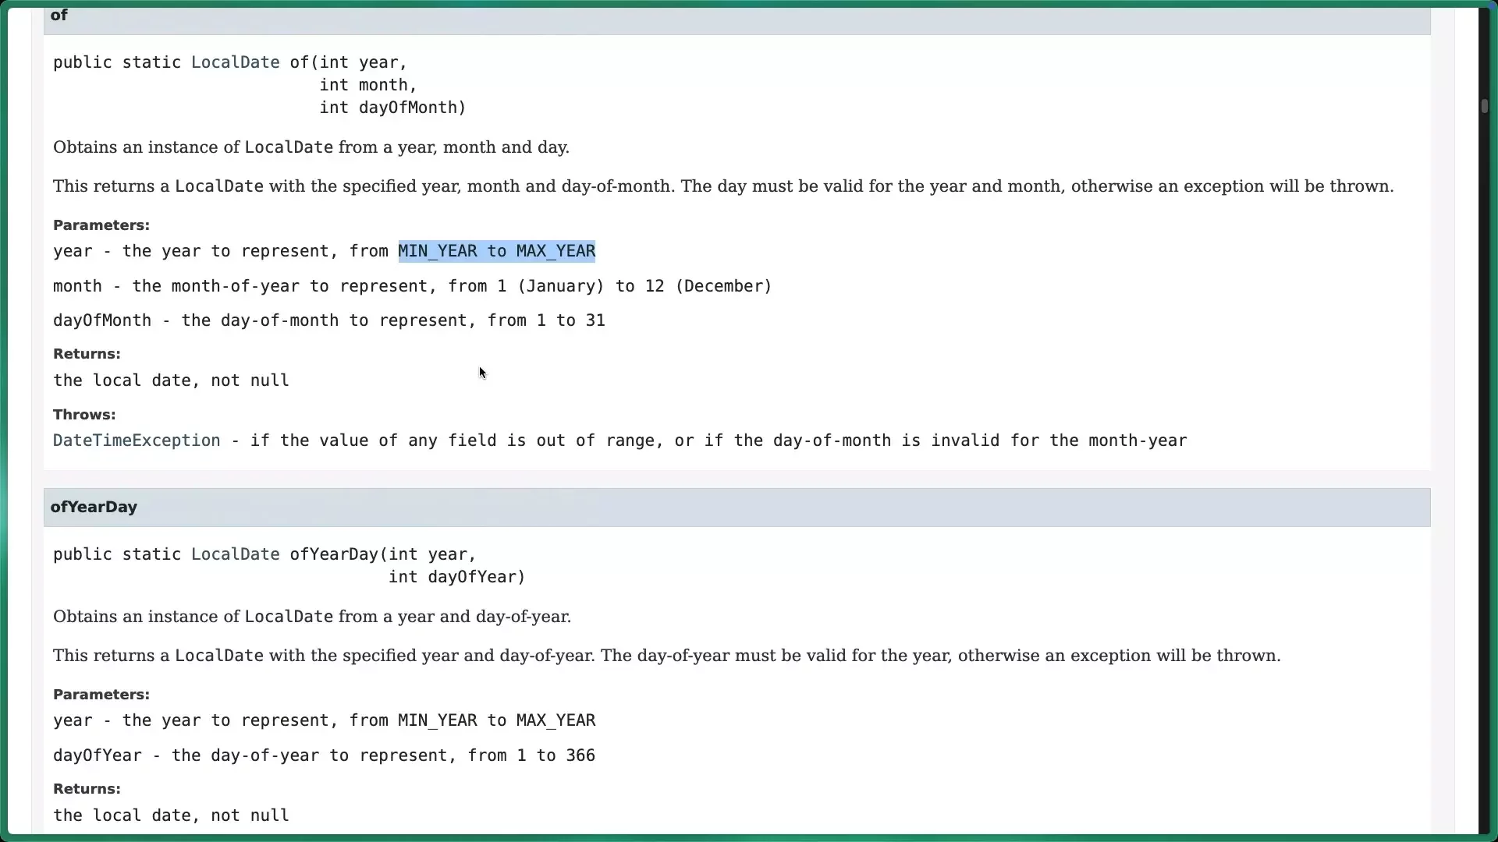Click the dayOfMonth parameter description text

pyautogui.click(x=328, y=320)
